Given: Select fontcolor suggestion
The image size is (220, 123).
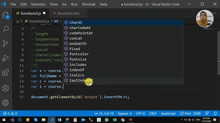Looking at the screenshot, I should coord(123,54).
